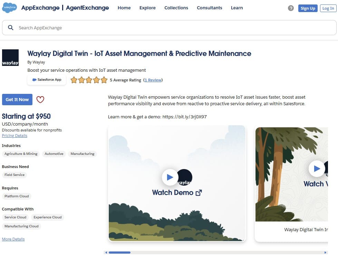Click the '5 Average Rating' text

[125, 80]
